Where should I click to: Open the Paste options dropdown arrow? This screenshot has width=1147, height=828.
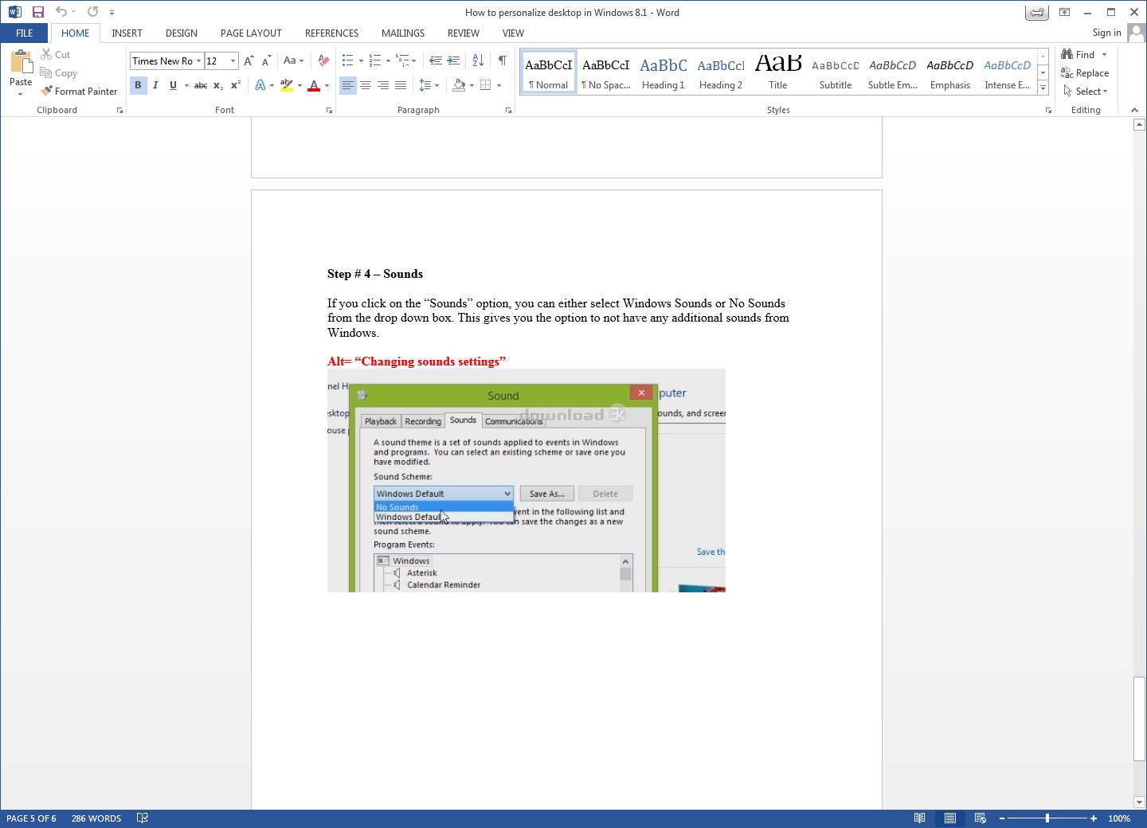coord(21,94)
